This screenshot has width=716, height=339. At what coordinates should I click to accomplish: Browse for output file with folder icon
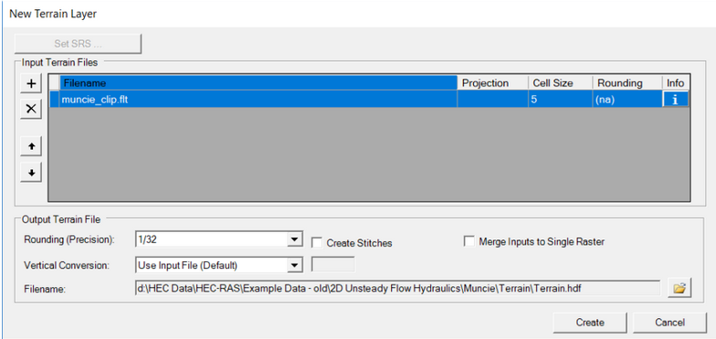[679, 289]
